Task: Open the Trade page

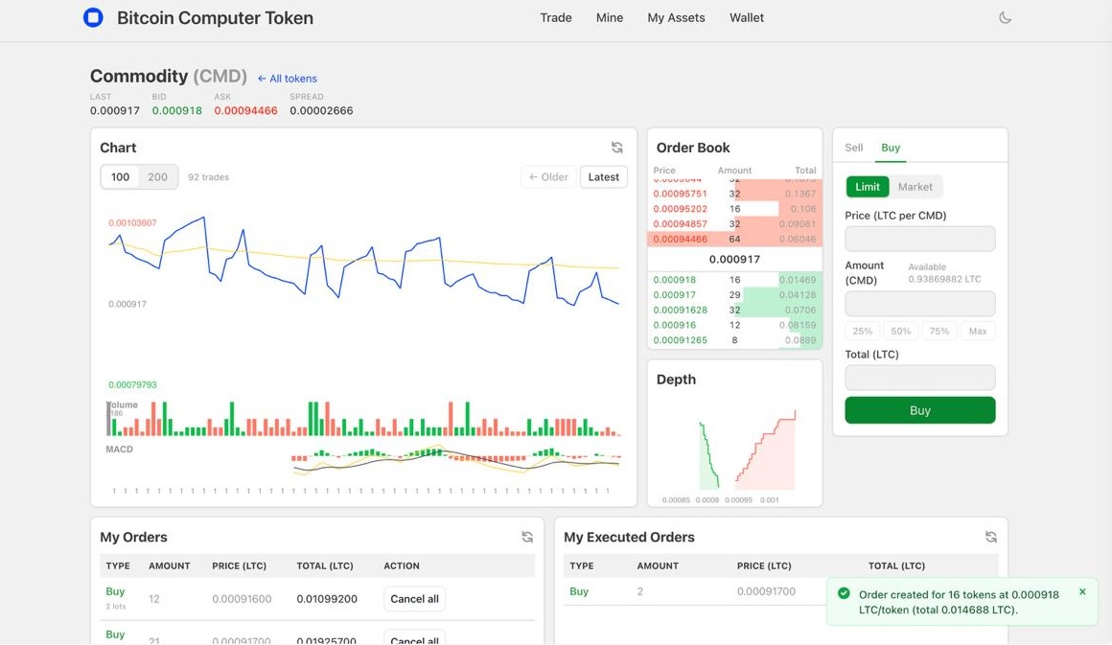Action: point(556,17)
